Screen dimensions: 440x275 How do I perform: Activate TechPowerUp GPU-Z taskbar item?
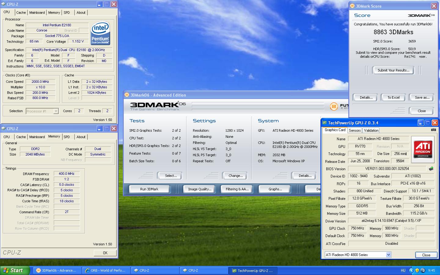coord(252,270)
